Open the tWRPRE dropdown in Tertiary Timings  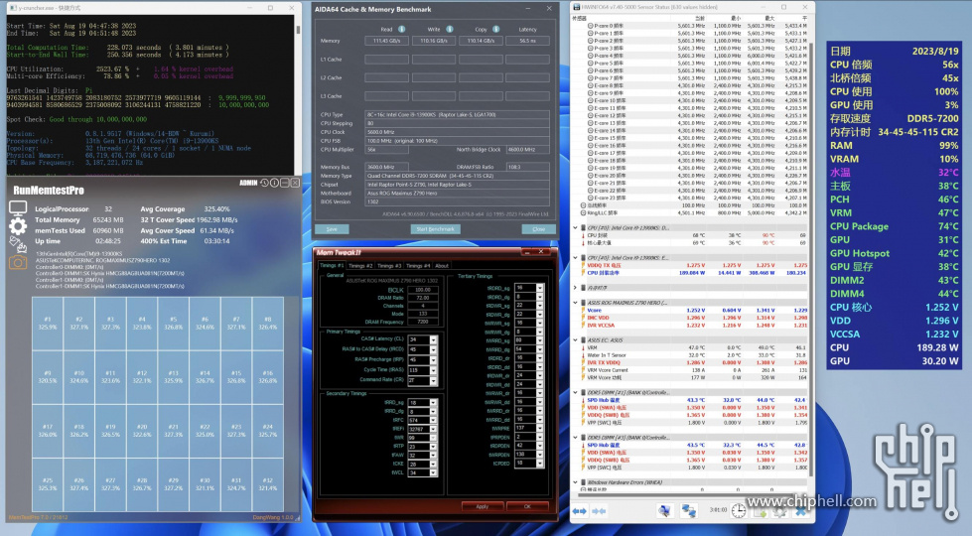click(540, 428)
